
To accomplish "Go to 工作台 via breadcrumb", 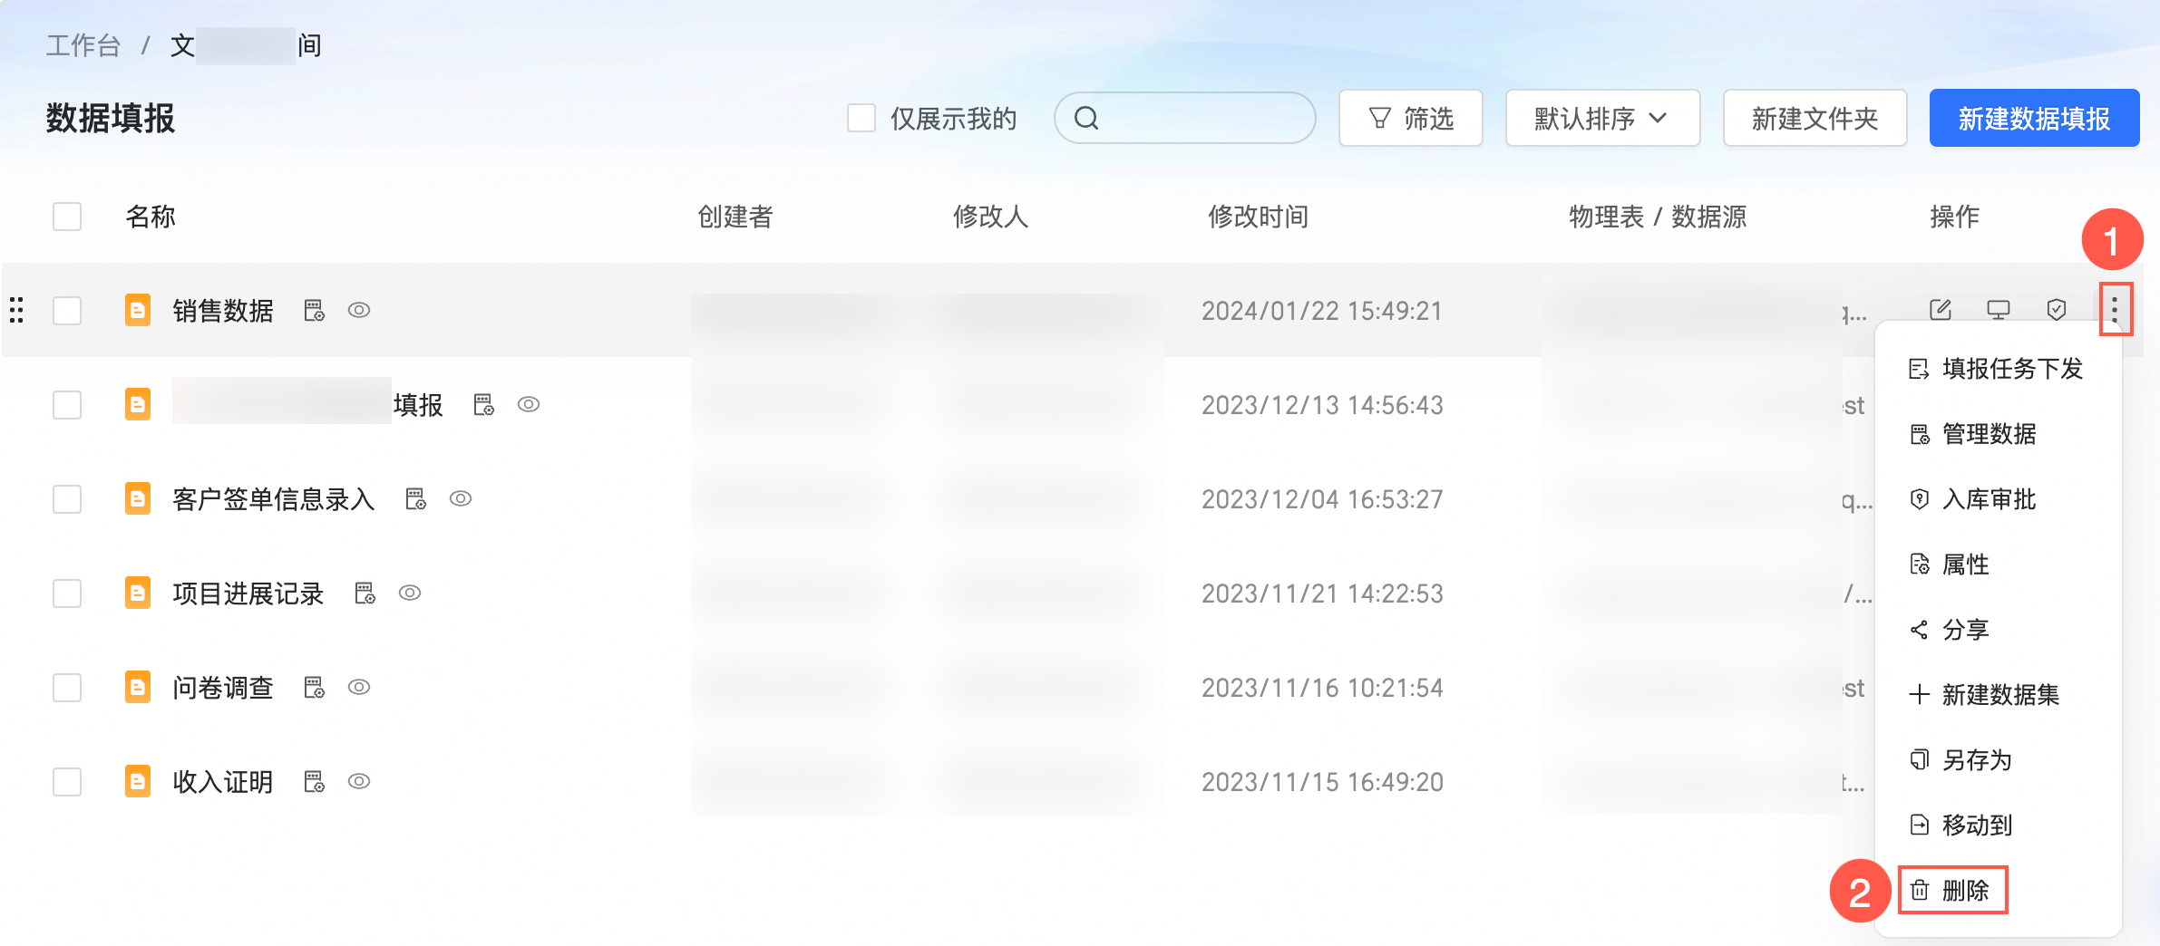I will pyautogui.click(x=83, y=45).
